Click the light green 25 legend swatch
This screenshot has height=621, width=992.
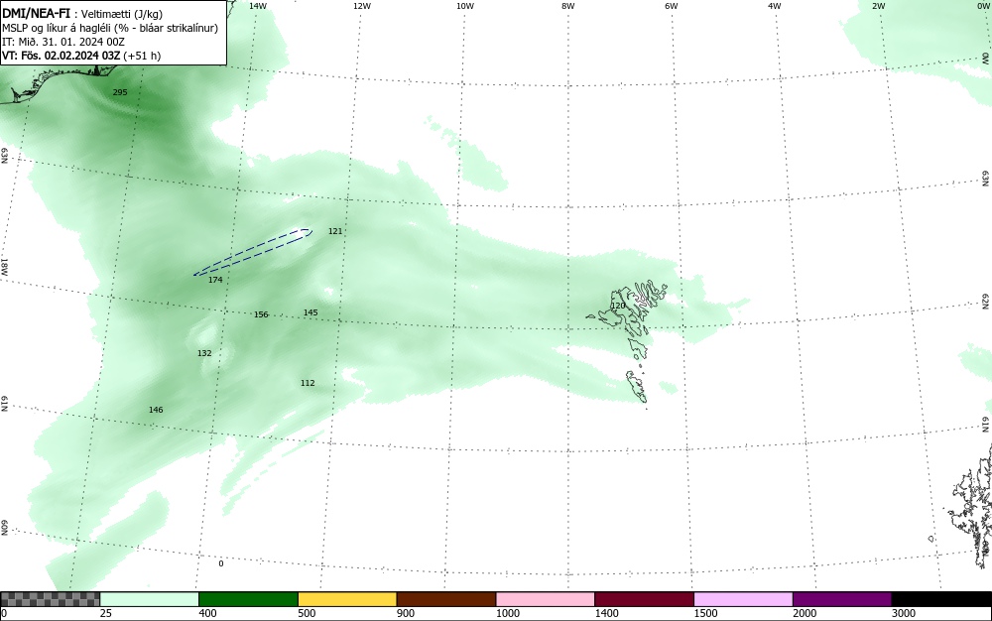[150, 599]
